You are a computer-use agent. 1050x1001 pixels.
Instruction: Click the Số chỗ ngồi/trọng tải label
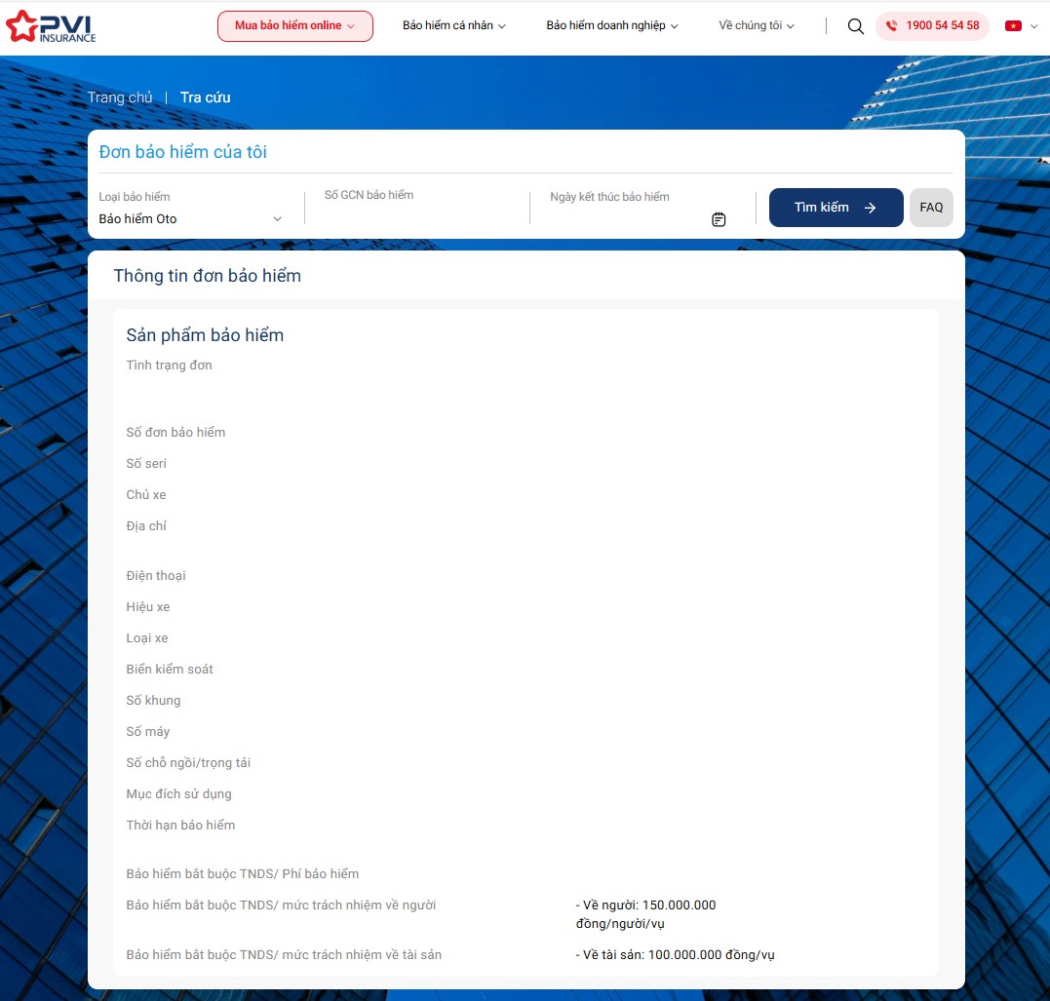coord(188,762)
